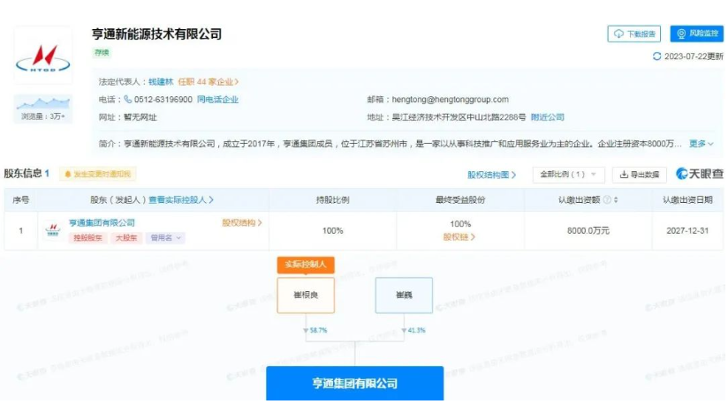
Task: Sort by 认缴出资额 using sort arrows
Action: click(x=615, y=200)
